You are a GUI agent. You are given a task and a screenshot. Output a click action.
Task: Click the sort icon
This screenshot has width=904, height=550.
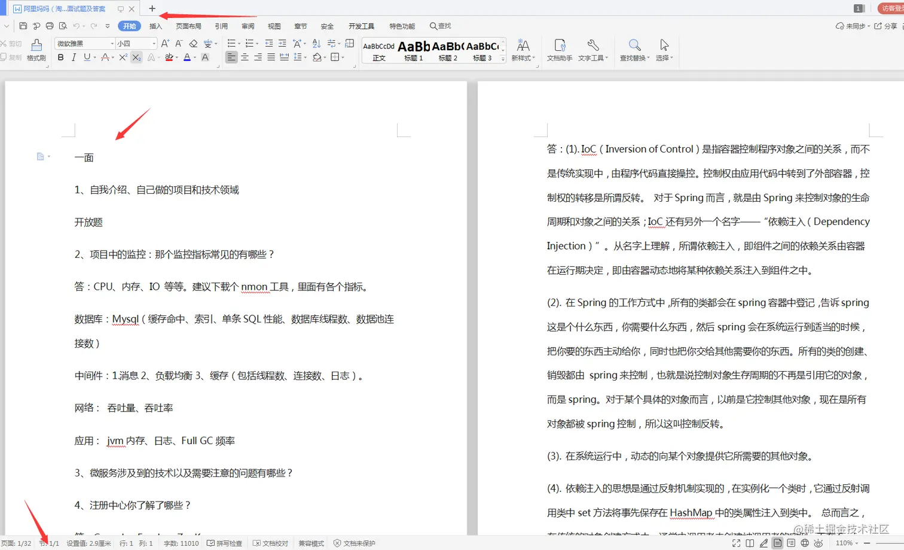(317, 43)
